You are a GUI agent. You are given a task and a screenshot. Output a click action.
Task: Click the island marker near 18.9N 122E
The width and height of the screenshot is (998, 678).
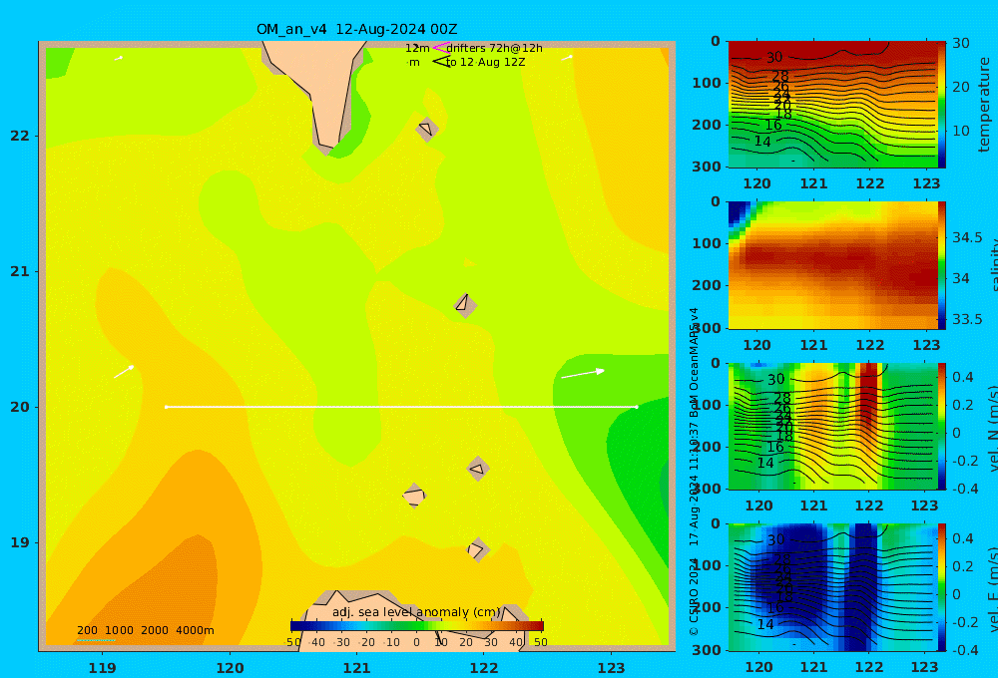click(x=477, y=550)
